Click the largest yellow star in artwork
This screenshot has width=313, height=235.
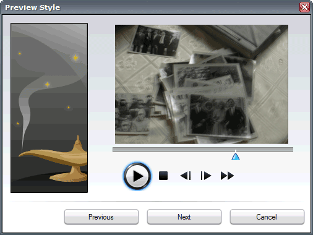click(x=75, y=58)
